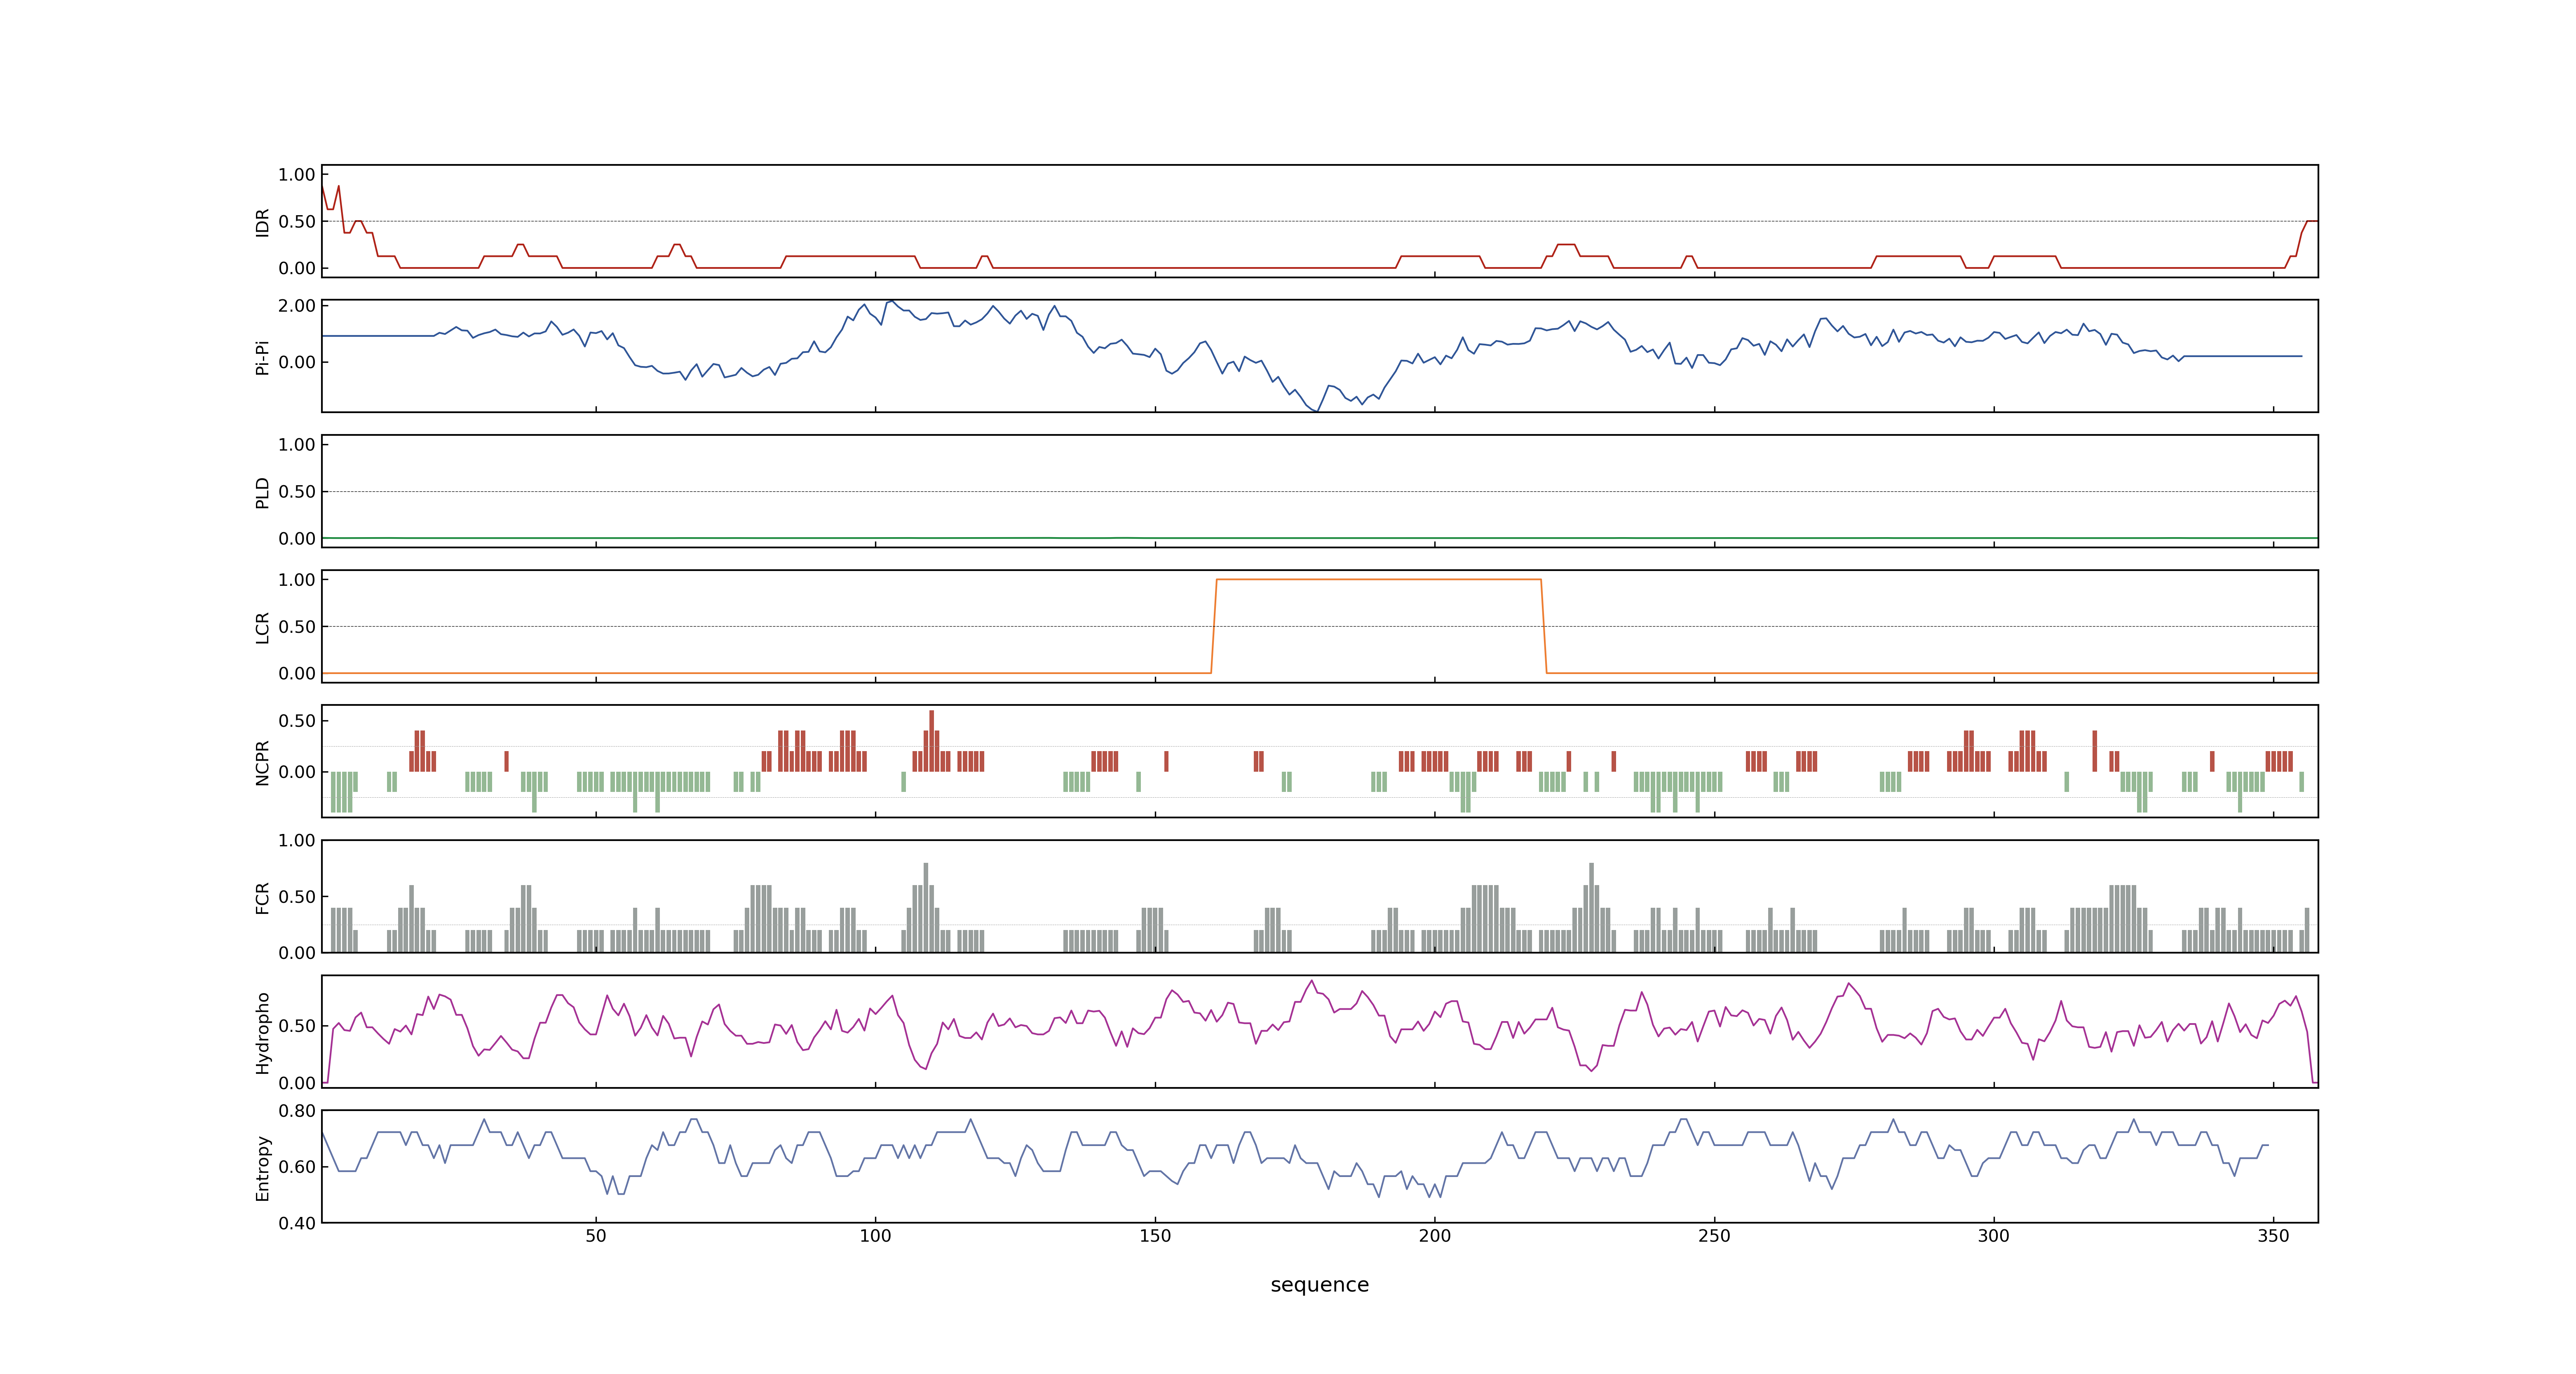
Task: Click the 0.40 tick of Entropy panel
Action: click(297, 1223)
